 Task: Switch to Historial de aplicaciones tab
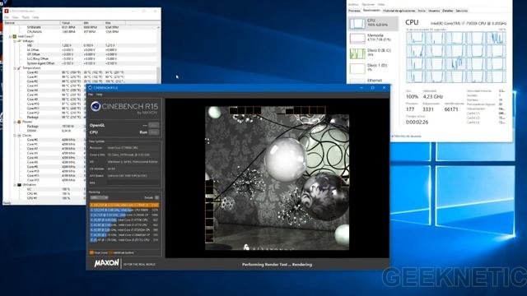(399, 11)
